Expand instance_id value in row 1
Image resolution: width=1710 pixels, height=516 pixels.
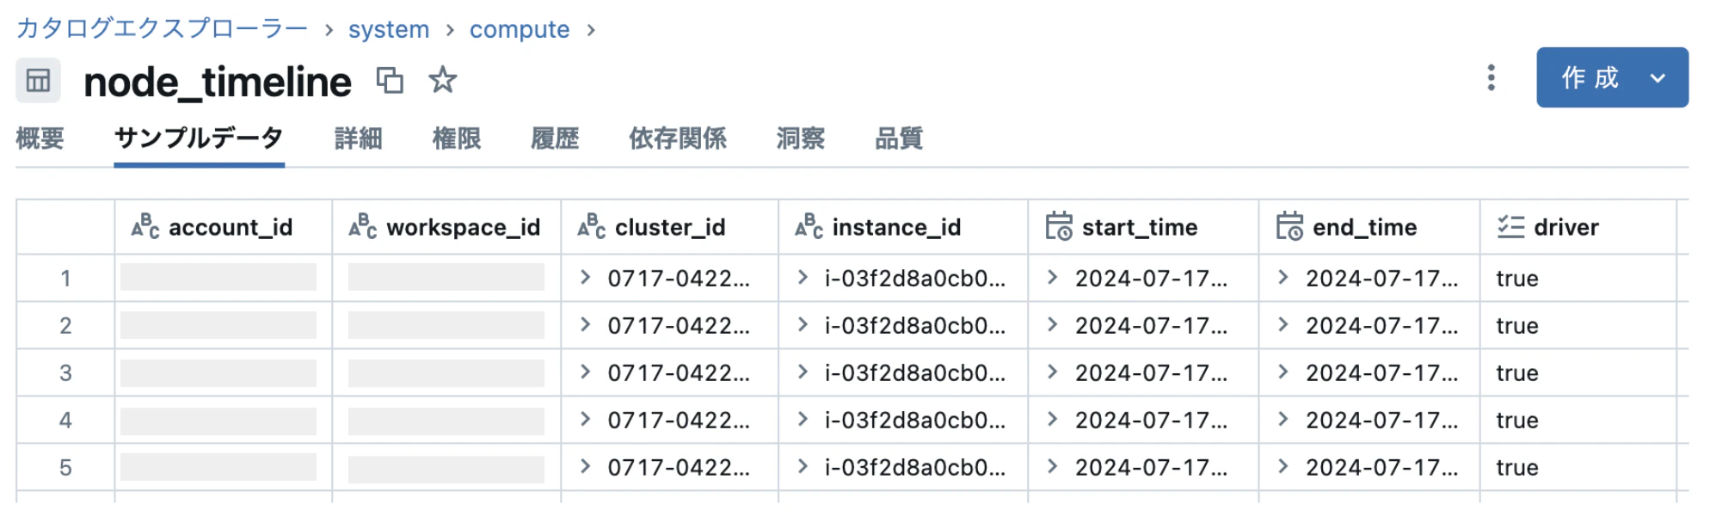[x=803, y=277]
